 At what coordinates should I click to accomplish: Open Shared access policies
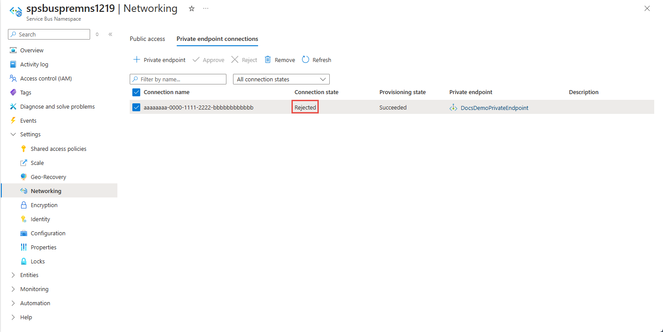(58, 149)
